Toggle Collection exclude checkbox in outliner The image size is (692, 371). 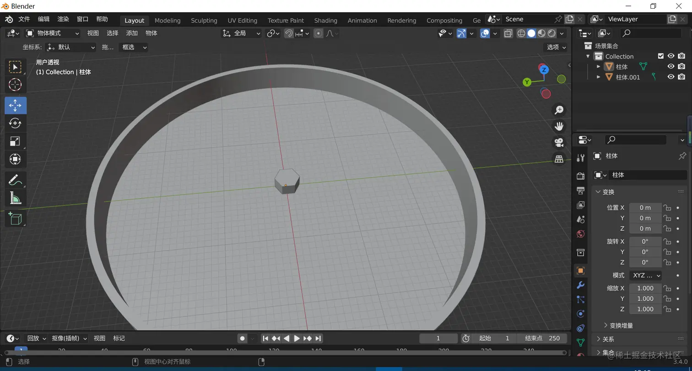660,56
